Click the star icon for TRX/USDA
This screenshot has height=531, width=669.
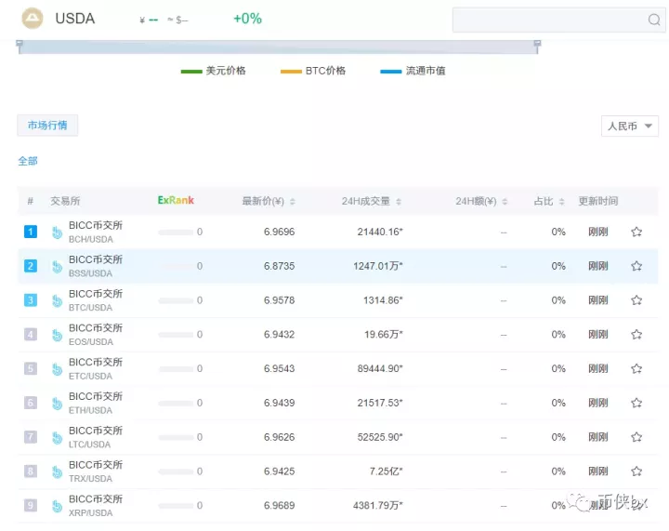tap(636, 471)
